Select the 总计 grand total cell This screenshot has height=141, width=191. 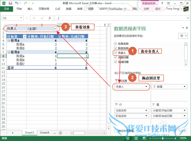(x=16, y=68)
